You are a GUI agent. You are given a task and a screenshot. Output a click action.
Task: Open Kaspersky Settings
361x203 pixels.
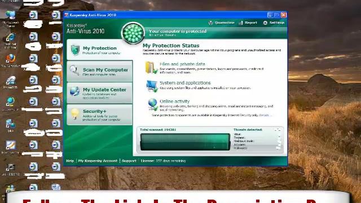pyautogui.click(x=274, y=23)
